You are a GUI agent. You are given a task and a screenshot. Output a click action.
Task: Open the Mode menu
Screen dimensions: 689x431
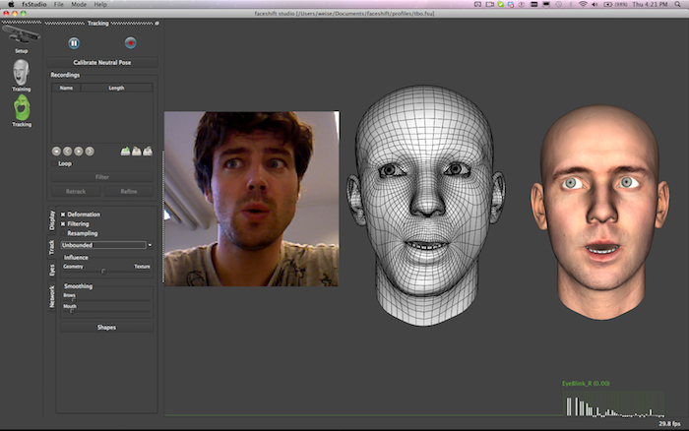(x=79, y=5)
